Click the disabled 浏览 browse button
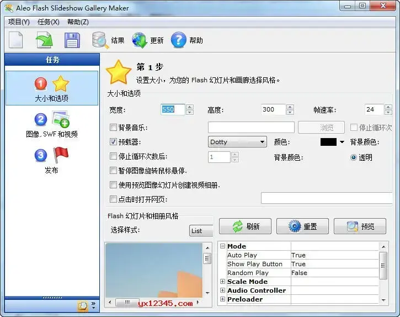This screenshot has width=400, height=317. click(x=322, y=127)
